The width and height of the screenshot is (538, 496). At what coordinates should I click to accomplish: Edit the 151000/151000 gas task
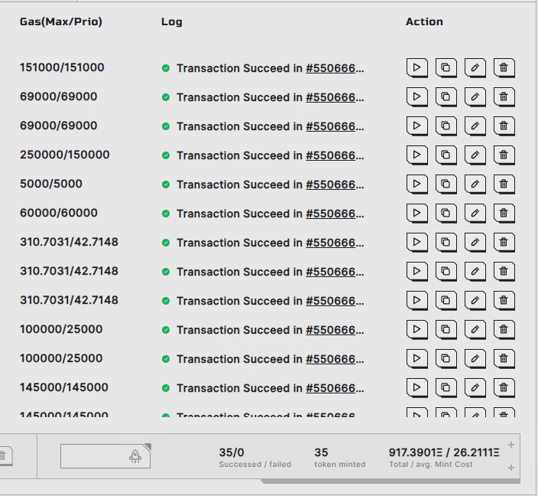[475, 67]
